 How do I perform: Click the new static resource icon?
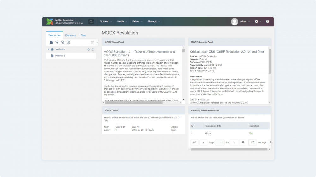click(x=68, y=43)
